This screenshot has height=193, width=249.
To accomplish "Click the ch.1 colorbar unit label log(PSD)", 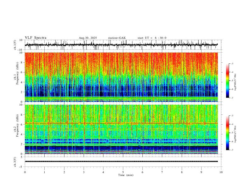I will pos(235,82).
